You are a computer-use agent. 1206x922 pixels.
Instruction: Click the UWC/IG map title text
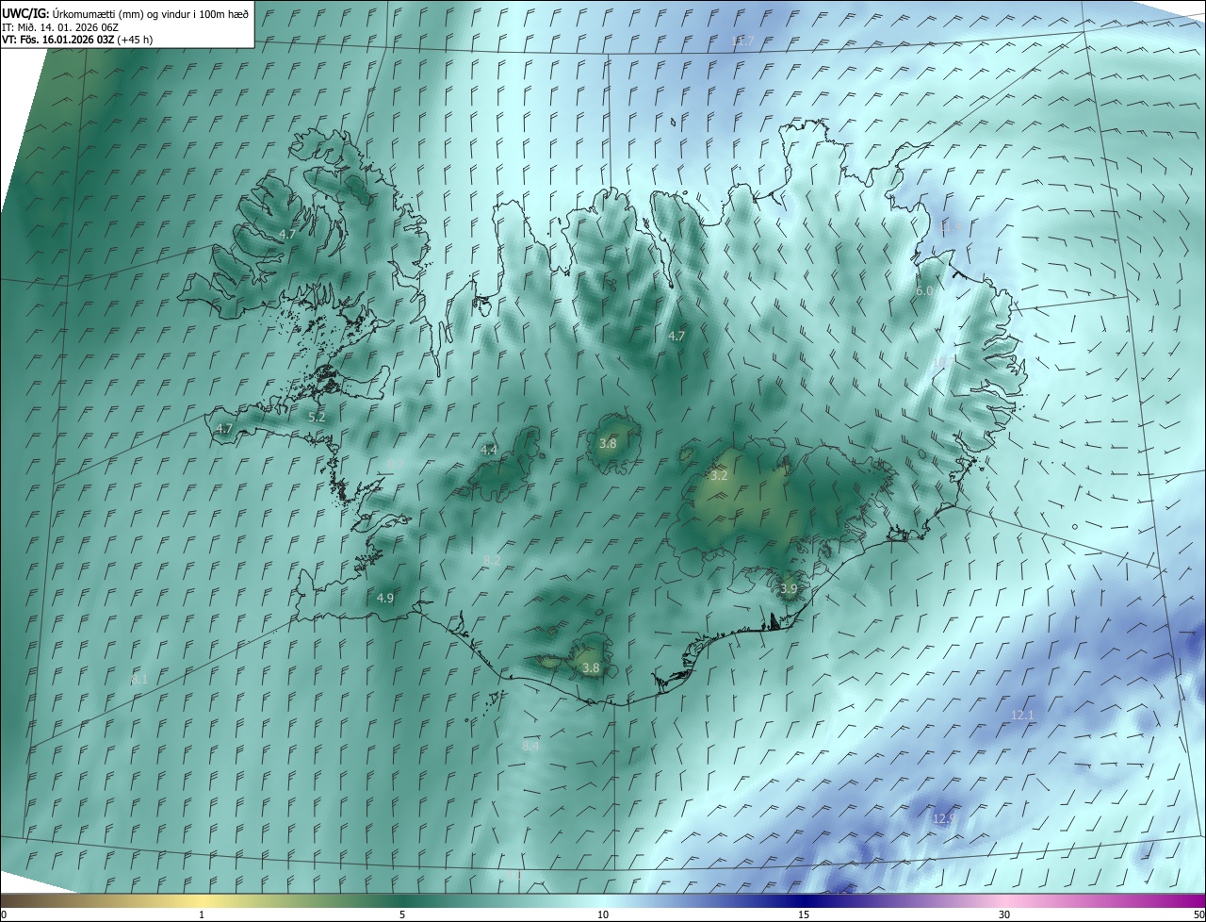click(125, 13)
